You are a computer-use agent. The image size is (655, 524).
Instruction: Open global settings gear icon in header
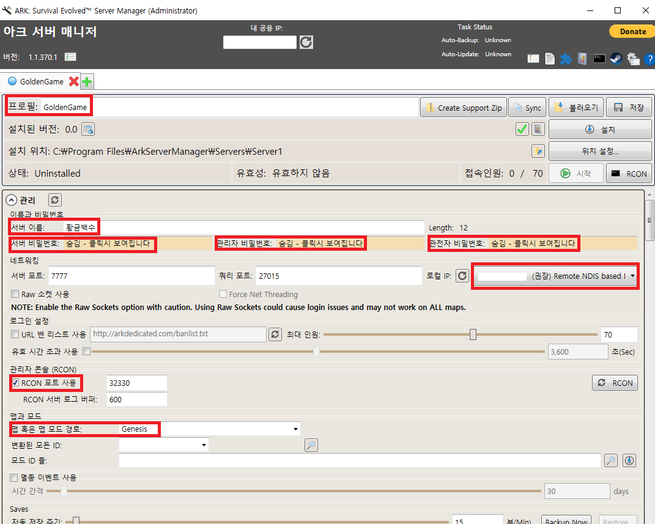(x=633, y=59)
